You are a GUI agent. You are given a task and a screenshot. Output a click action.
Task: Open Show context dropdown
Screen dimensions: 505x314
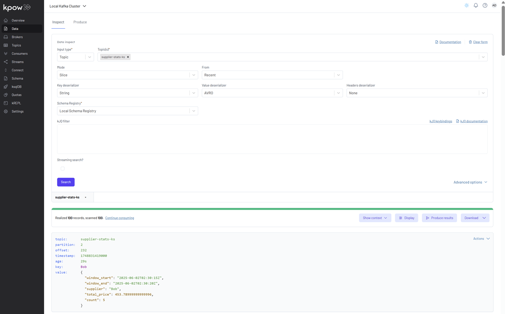coord(375,218)
